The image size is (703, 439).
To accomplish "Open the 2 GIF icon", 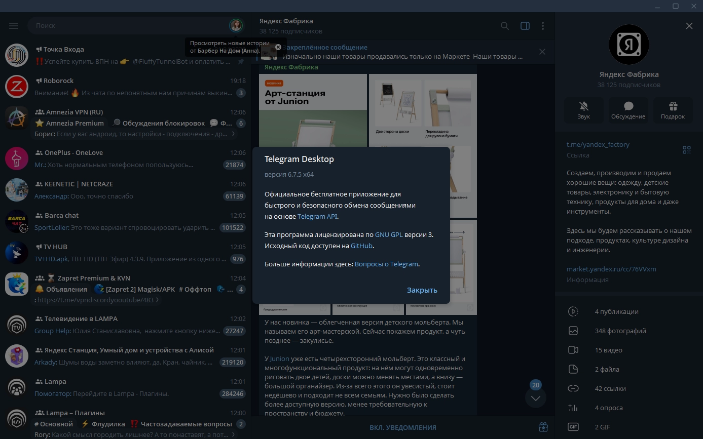I will 573,427.
